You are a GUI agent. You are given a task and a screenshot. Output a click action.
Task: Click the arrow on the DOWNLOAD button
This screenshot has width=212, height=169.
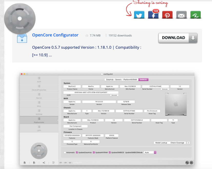pos(193,38)
